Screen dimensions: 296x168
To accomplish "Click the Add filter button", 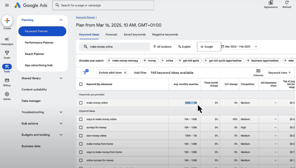I will click(140, 73).
